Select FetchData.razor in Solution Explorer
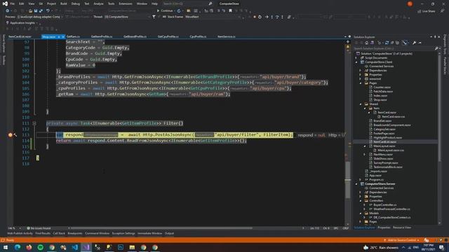449x252 pixels. (x=383, y=92)
